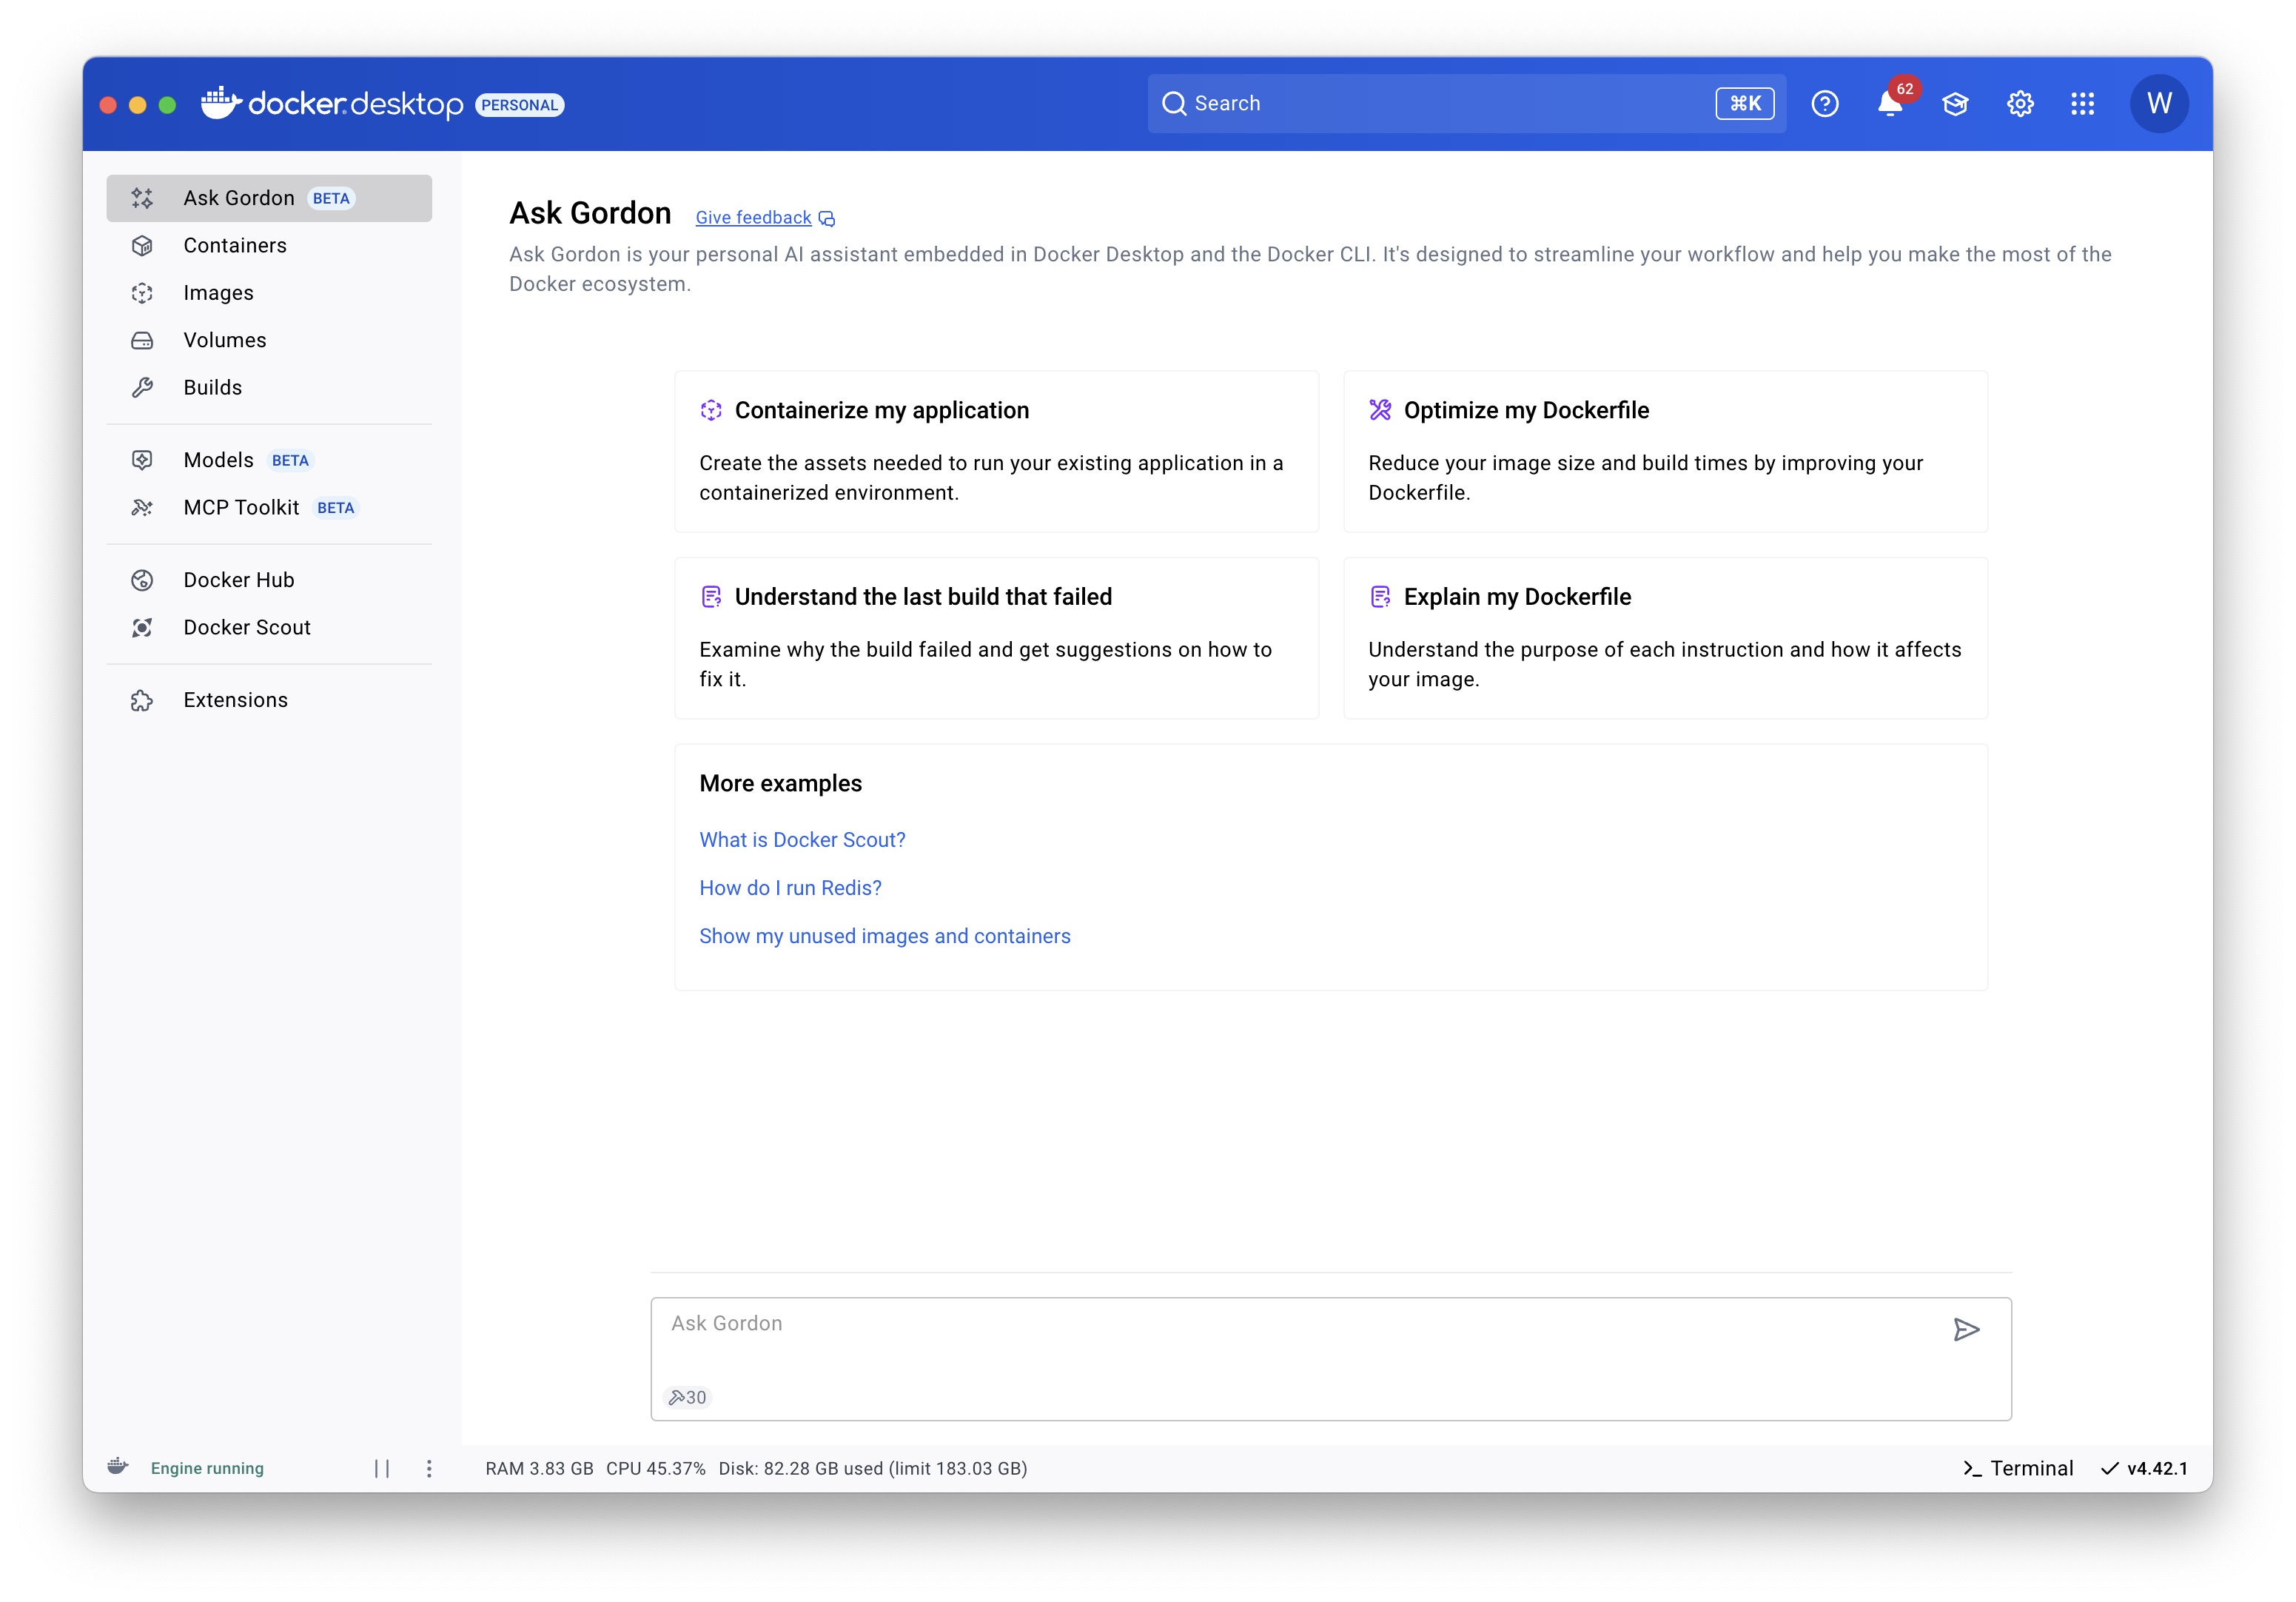Open Settings via the gear icon
Screen dimensions: 2296x1602
coord(2019,104)
